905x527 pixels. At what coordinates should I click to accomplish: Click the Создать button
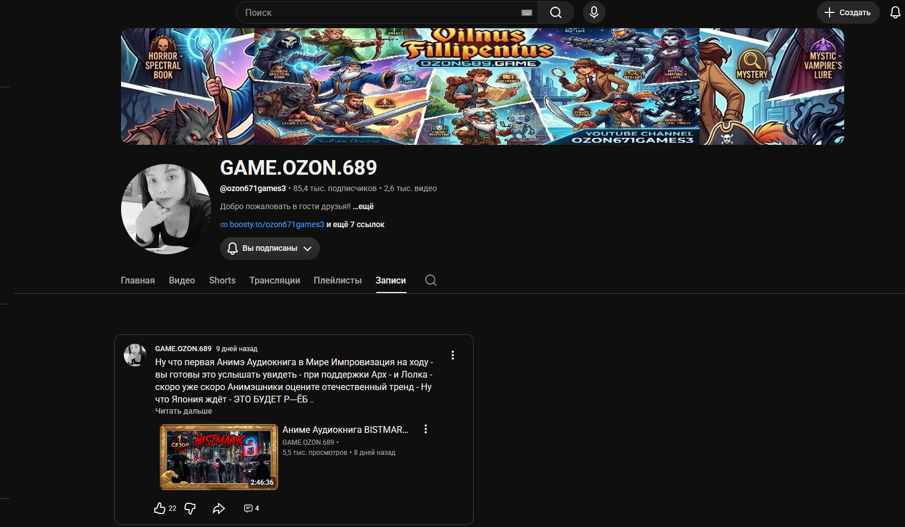coord(848,12)
